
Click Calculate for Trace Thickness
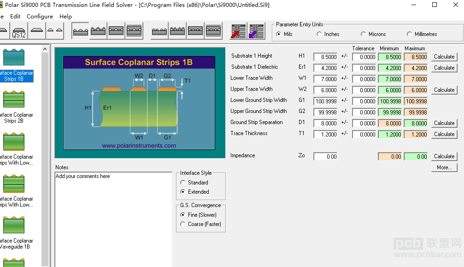coord(444,134)
